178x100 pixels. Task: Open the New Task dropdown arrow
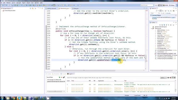[x=158, y=11]
